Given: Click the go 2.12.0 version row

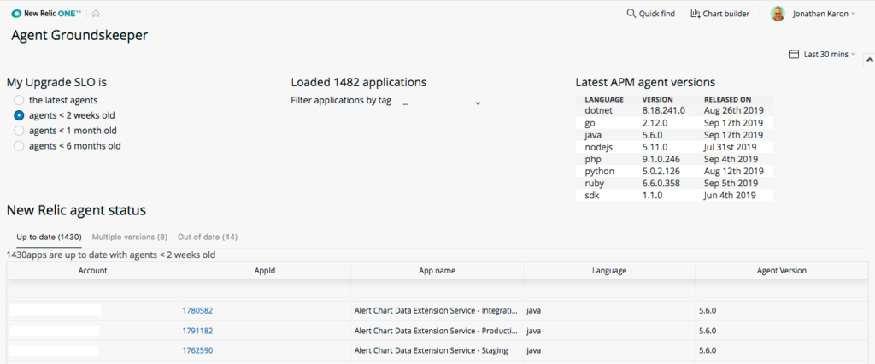Looking at the screenshot, I should [674, 123].
